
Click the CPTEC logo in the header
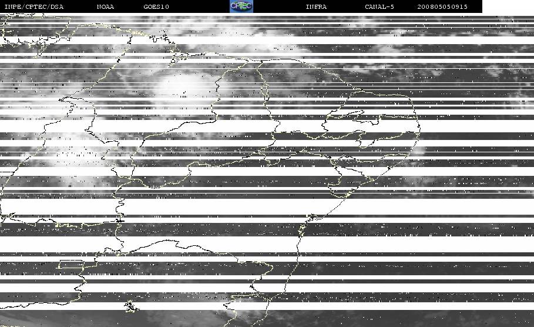(241, 6)
